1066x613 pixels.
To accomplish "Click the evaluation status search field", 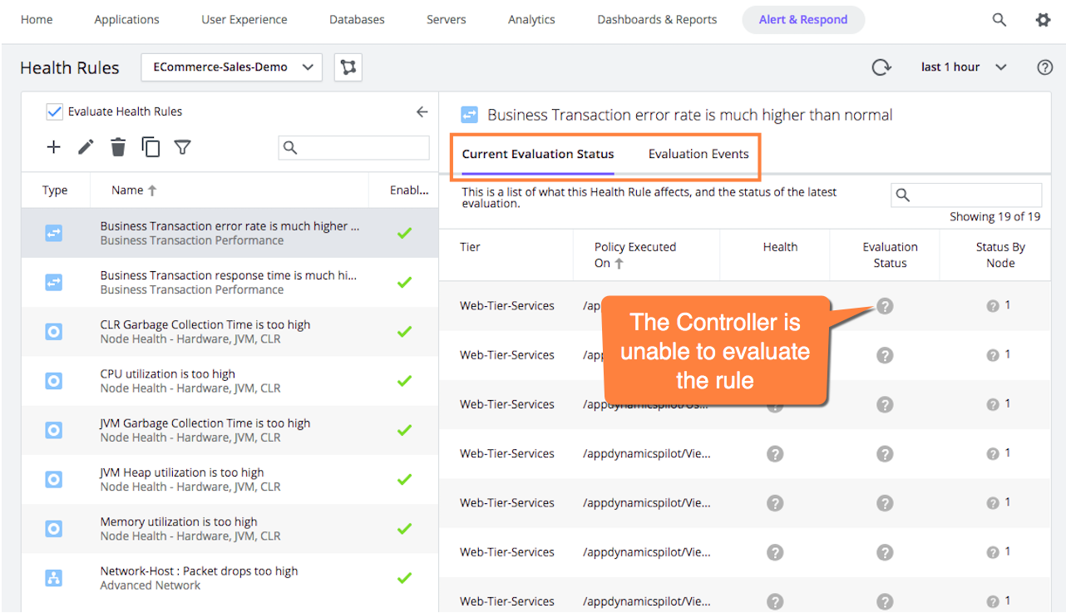I will pos(966,195).
